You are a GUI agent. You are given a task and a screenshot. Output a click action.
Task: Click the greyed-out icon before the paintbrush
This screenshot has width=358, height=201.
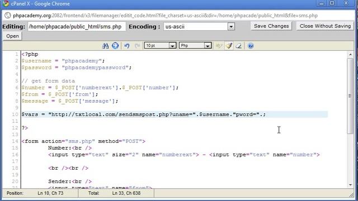tap(219, 46)
